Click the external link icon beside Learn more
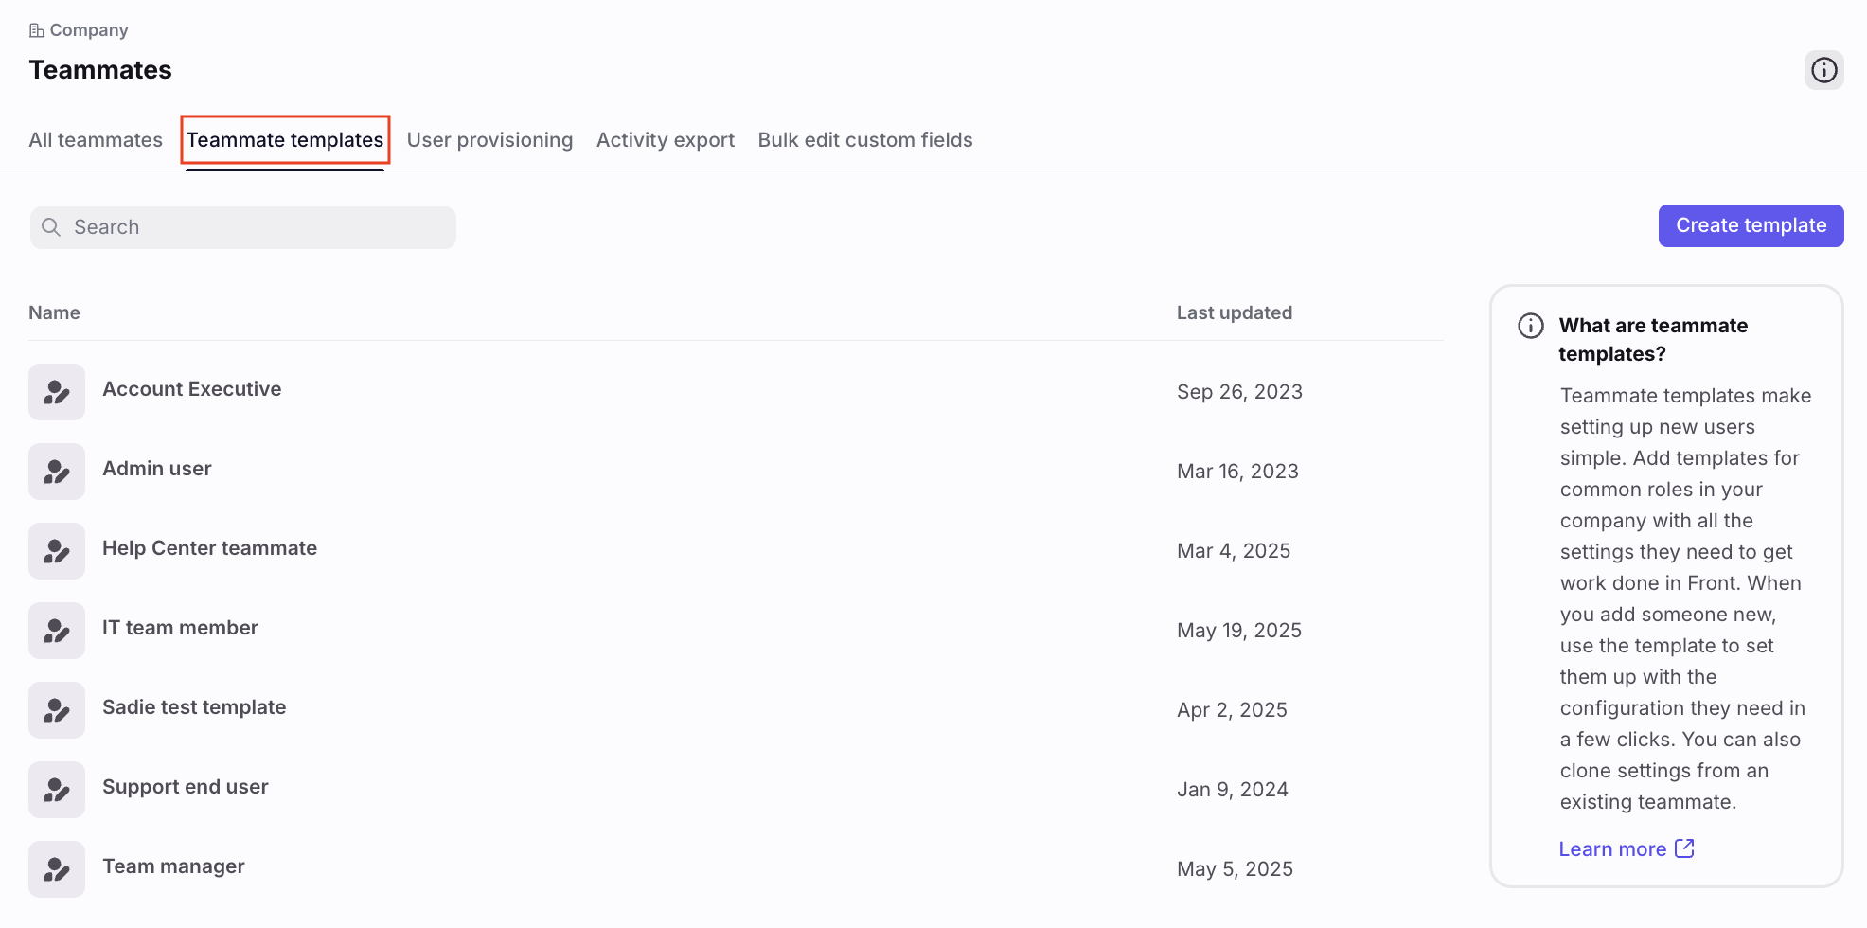1867x928 pixels. [1684, 848]
